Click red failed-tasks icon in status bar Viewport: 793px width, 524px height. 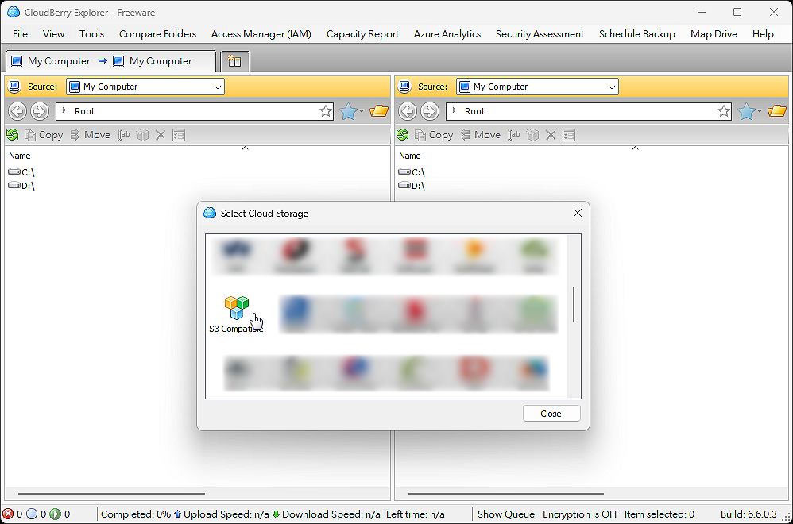tap(8, 514)
